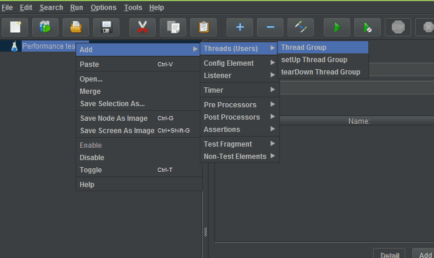The width and height of the screenshot is (434, 258).
Task: Click the Open file toolbar icon
Action: [76, 27]
